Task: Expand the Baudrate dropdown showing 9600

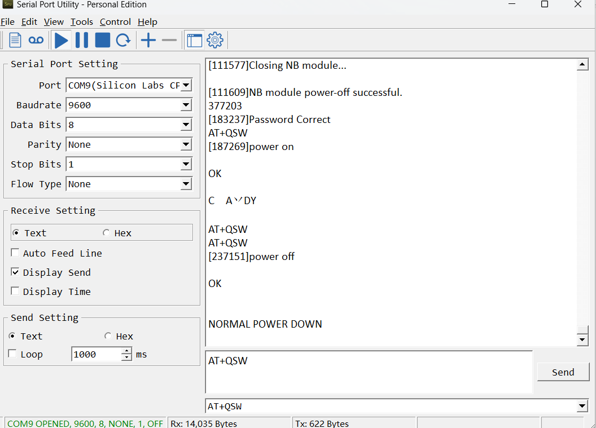Action: (186, 105)
